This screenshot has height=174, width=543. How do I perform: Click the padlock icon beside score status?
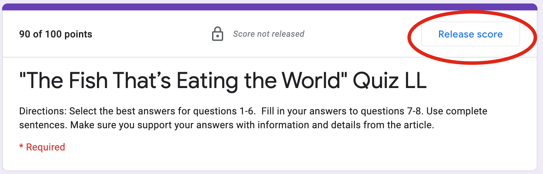pyautogui.click(x=217, y=34)
